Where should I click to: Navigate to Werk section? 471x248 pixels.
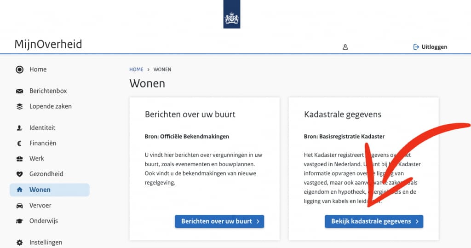(37, 158)
